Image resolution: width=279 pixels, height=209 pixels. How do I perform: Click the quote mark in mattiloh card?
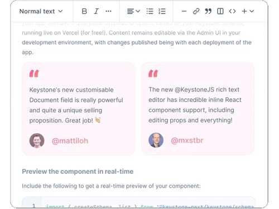click(34, 74)
